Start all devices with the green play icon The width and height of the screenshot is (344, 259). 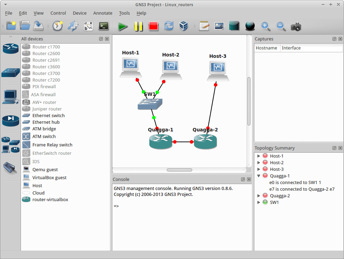click(x=123, y=26)
